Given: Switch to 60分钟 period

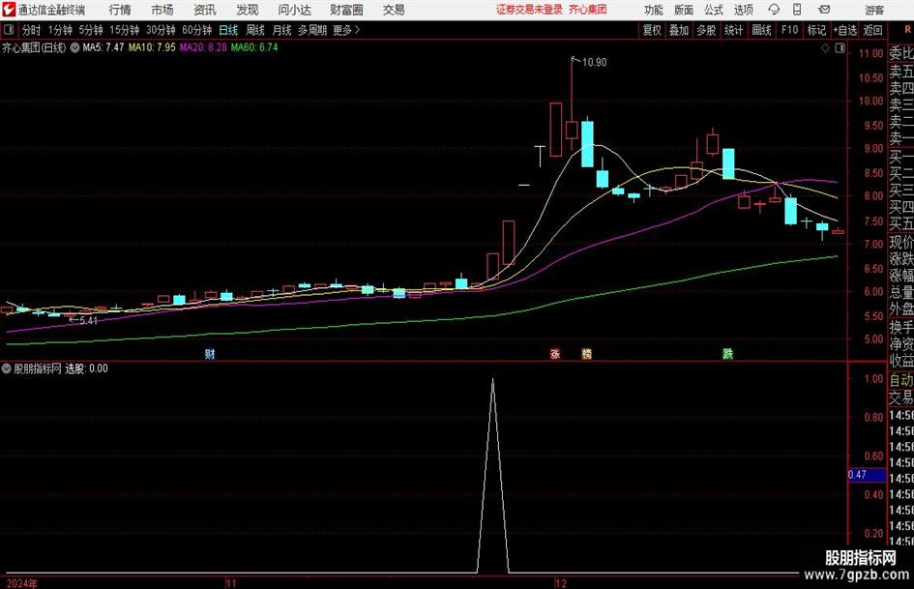Looking at the screenshot, I should tap(197, 30).
